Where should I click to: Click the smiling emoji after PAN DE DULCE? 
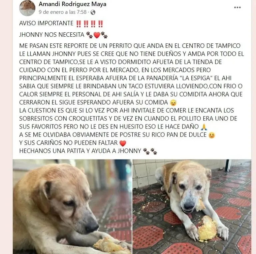[x=212, y=135]
